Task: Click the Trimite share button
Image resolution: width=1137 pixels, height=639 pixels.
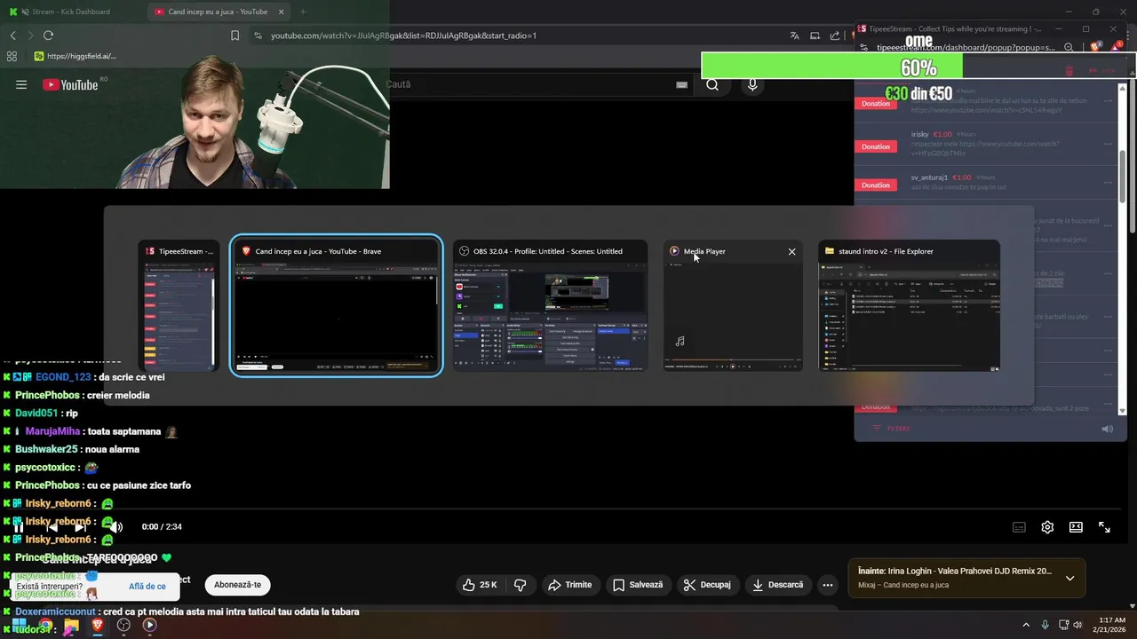Action: tap(570, 585)
